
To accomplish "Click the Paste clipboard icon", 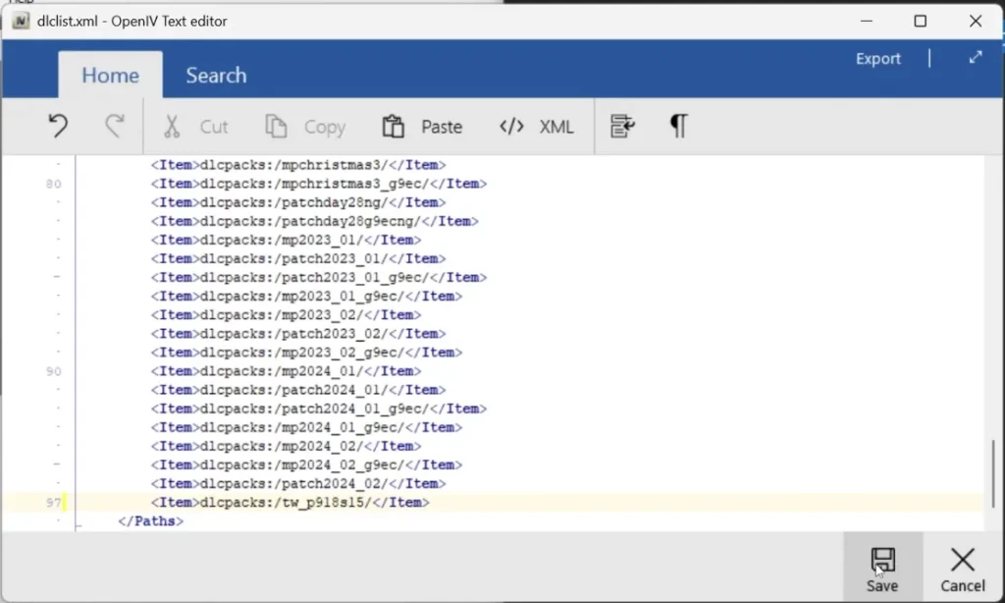I will (393, 126).
